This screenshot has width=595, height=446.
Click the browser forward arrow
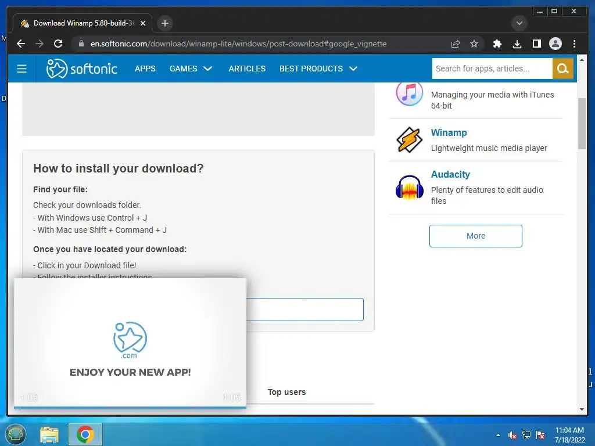[x=40, y=44]
